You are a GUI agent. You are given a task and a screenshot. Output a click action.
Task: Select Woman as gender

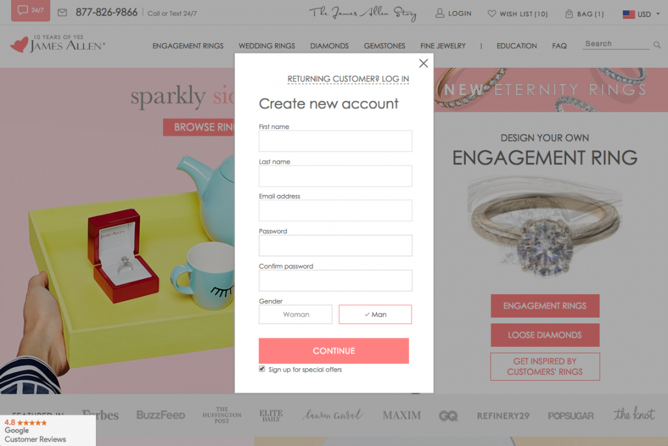(296, 314)
